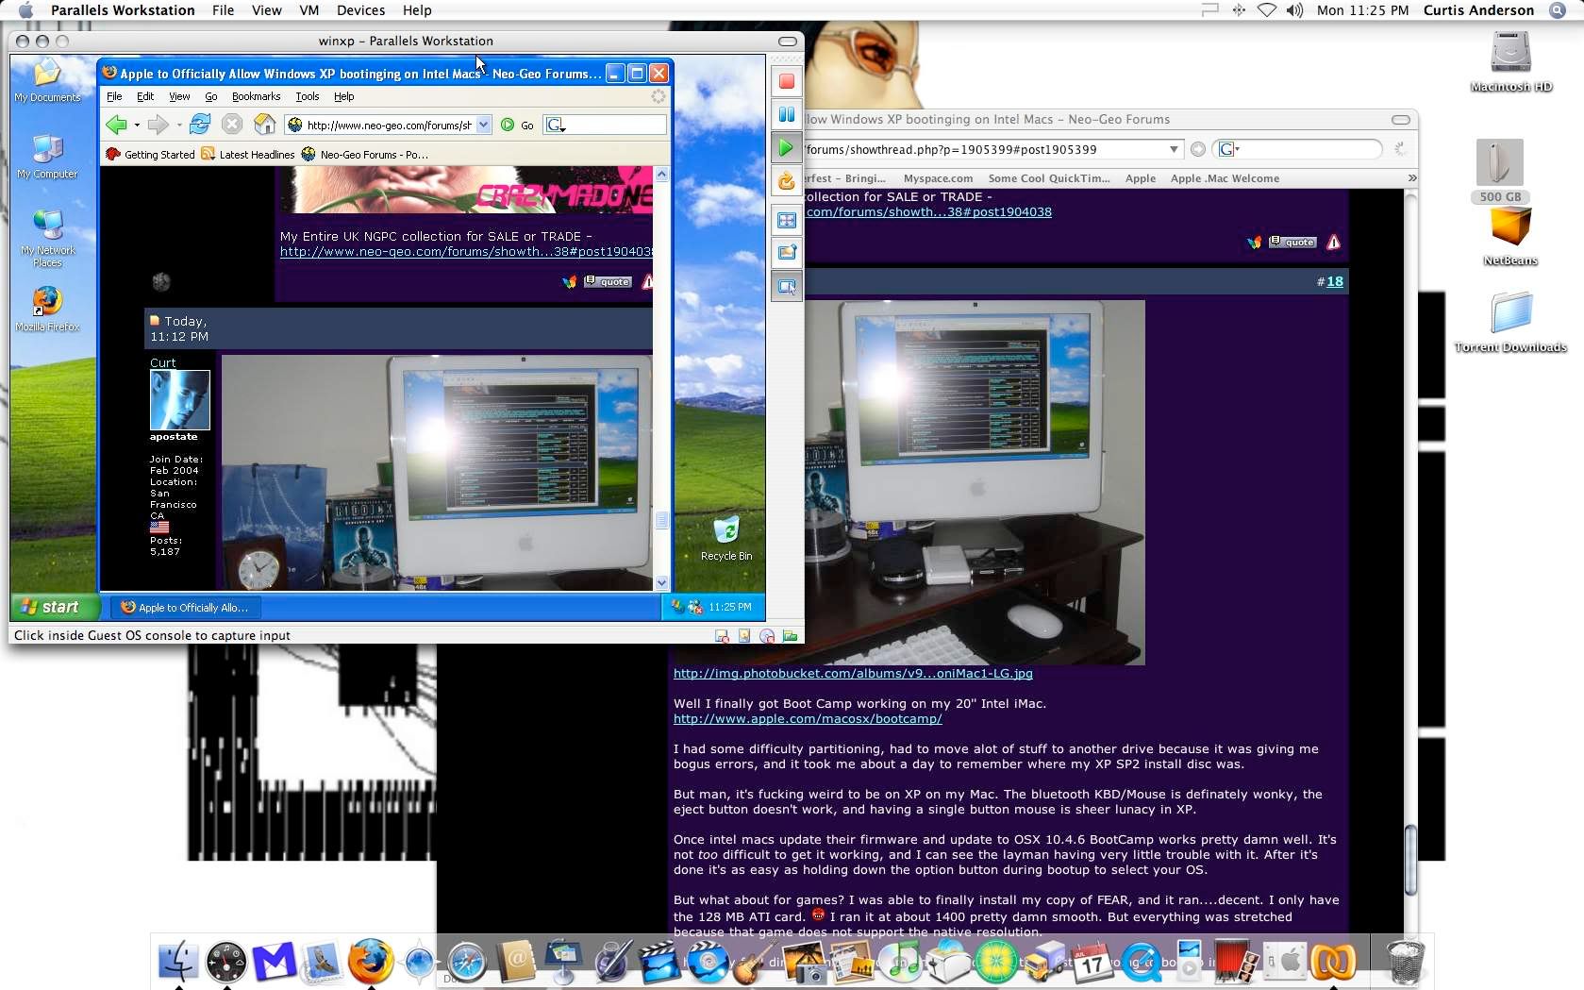Open the apple.com bootcamp link
Screen dimensions: 1584x990
808,719
